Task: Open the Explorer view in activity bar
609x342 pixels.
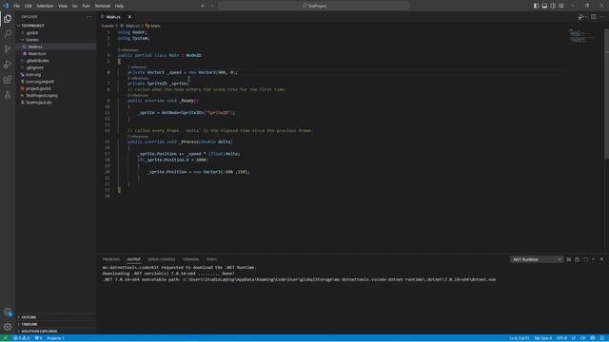Action: (x=8, y=19)
